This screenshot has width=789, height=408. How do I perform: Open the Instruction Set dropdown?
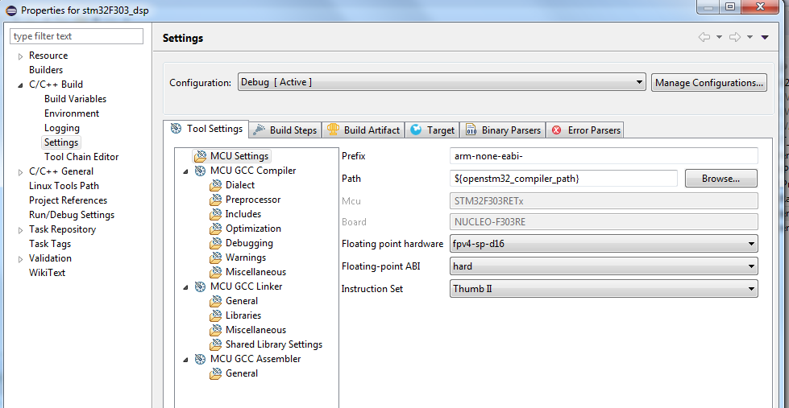tap(604, 289)
